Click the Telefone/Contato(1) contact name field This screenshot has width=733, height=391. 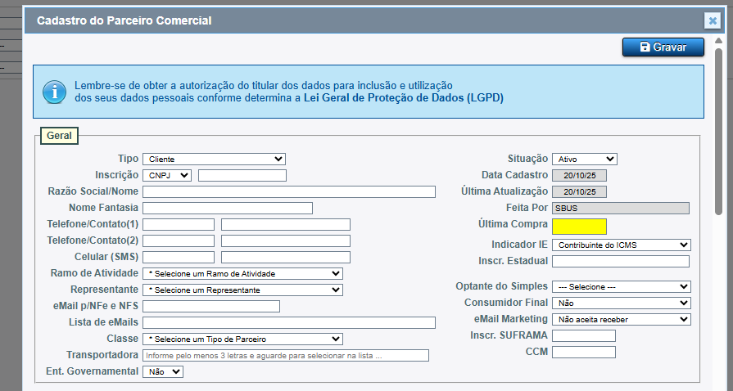pyautogui.click(x=286, y=224)
